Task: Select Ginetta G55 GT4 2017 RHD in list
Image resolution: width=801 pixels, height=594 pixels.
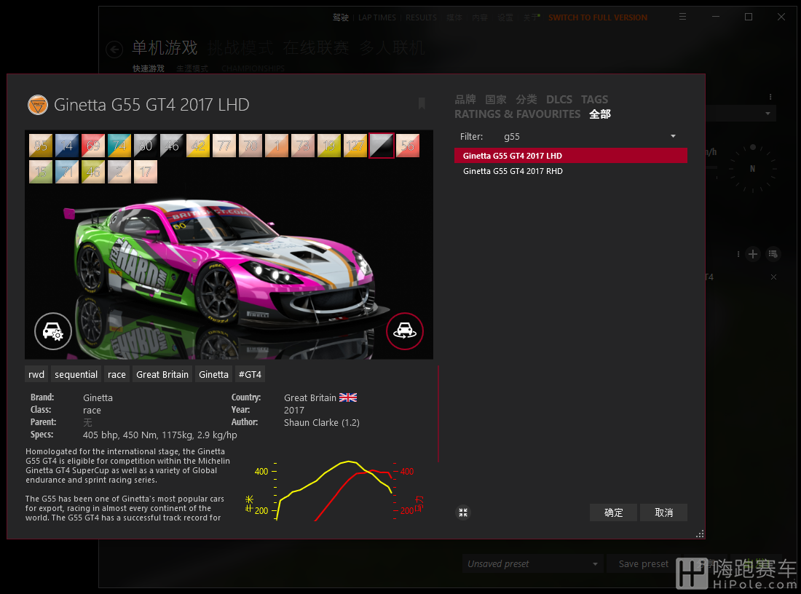Action: click(571, 171)
